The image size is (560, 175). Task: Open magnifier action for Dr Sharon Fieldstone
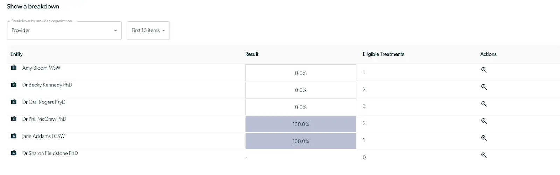(x=484, y=155)
